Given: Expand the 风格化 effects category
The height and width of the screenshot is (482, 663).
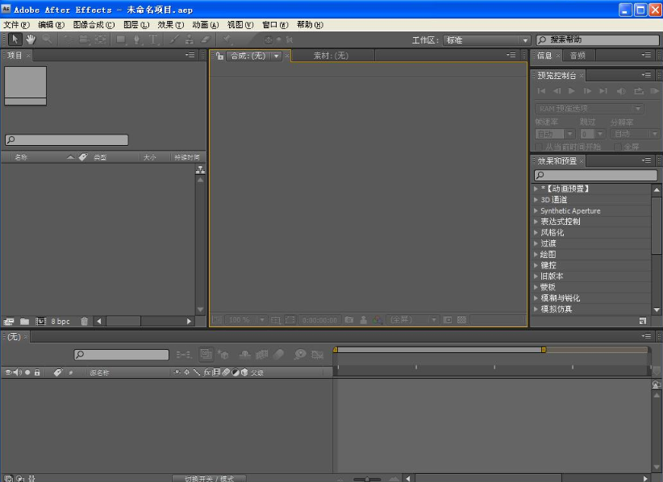Looking at the screenshot, I should click(x=535, y=232).
